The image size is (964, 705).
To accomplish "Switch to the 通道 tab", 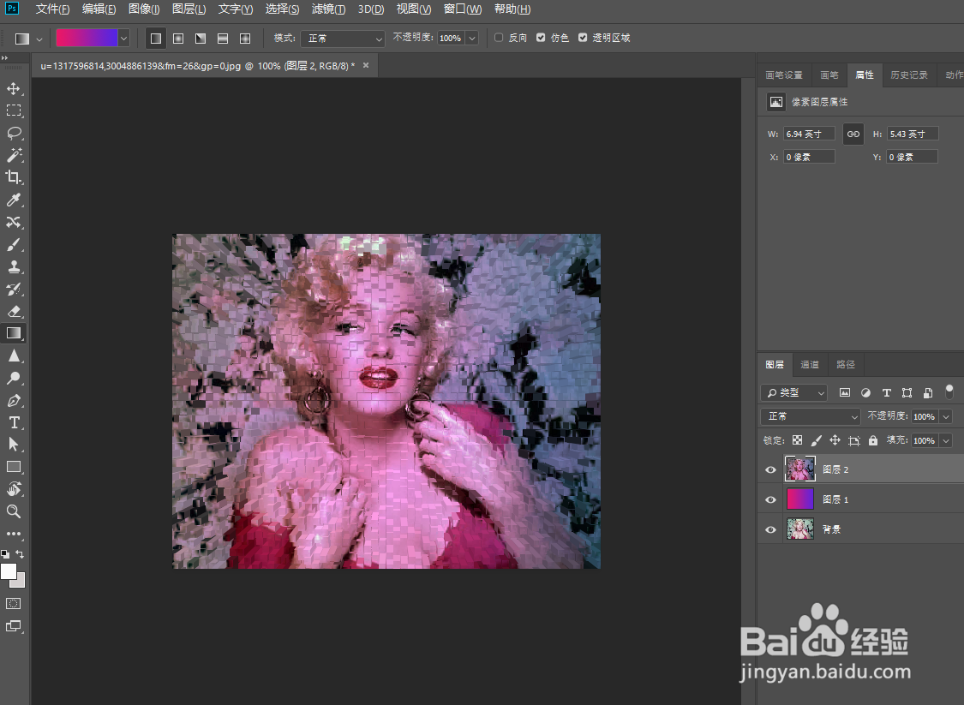I will pos(809,364).
